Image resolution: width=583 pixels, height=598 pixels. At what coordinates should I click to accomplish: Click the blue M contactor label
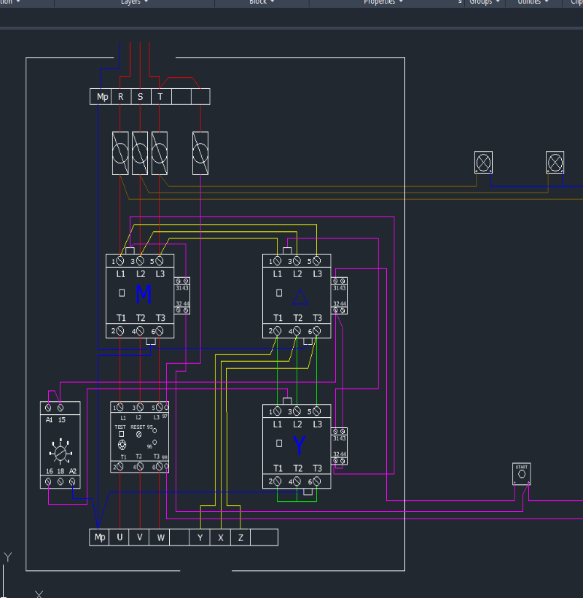pos(144,295)
